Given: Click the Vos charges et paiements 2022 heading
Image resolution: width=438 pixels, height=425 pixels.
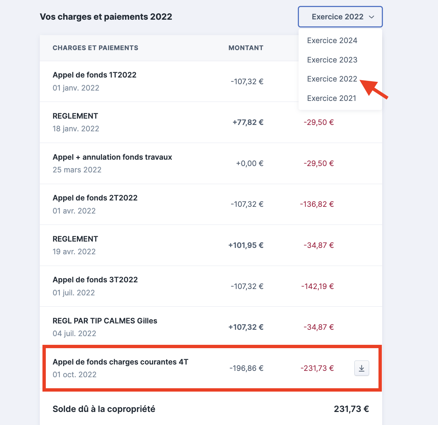Looking at the screenshot, I should (106, 17).
